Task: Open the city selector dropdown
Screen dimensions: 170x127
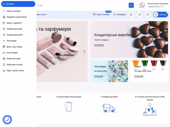Action: click(x=41, y=14)
